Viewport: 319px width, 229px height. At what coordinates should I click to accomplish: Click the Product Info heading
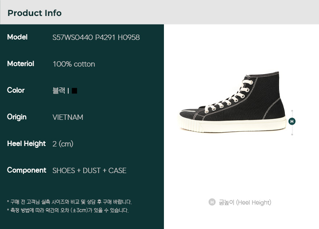point(35,13)
